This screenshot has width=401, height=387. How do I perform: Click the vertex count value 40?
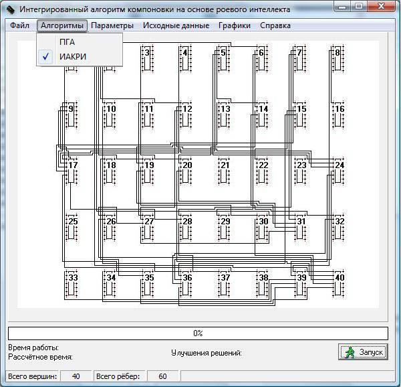pos(76,376)
